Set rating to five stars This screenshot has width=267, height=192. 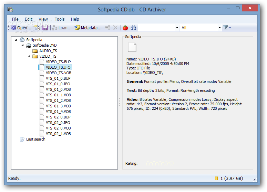click(171, 163)
